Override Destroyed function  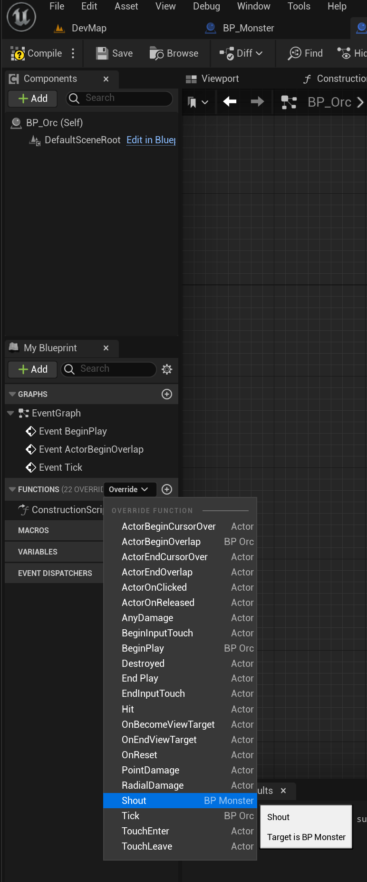[180, 664]
